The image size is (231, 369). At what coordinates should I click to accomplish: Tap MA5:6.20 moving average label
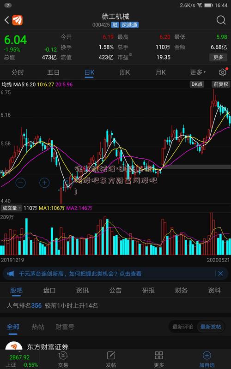click(x=25, y=84)
